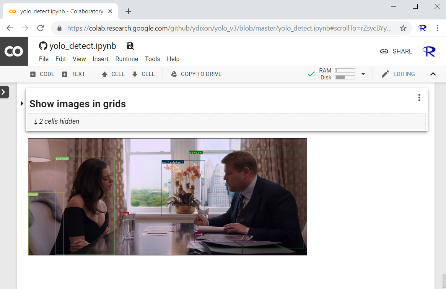
Task: View site security lock info
Action: click(x=59, y=28)
